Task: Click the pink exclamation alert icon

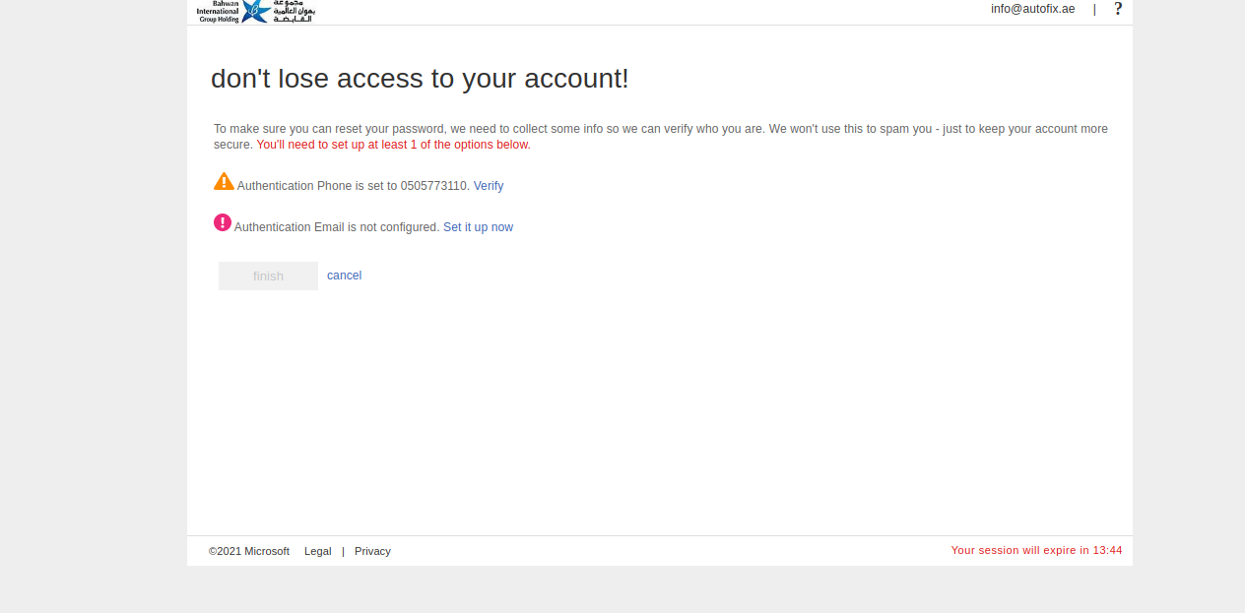Action: [223, 222]
